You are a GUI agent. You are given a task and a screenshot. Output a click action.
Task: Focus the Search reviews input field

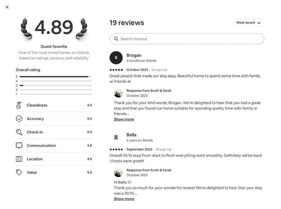click(x=187, y=39)
